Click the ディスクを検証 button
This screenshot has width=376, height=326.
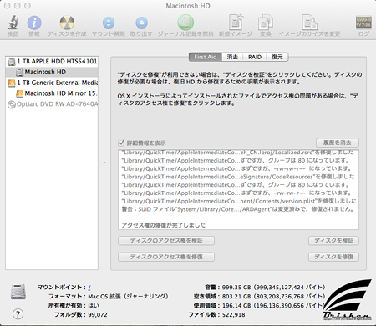click(x=333, y=241)
